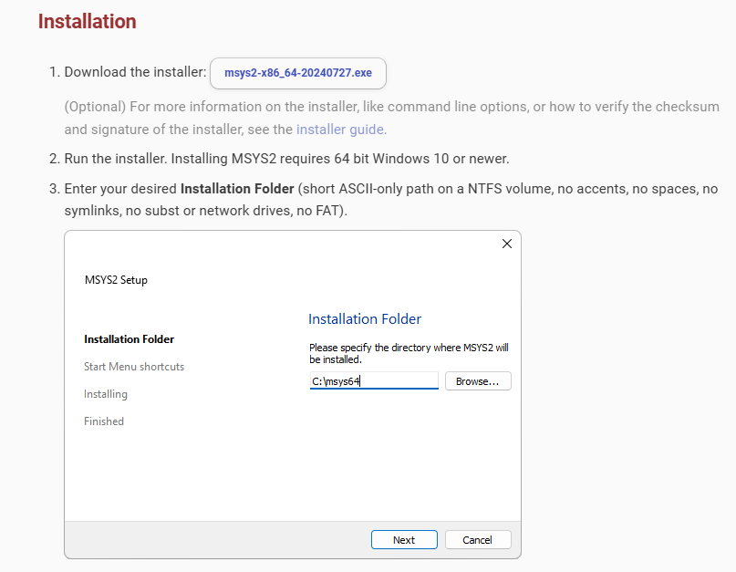Abort setup using the Cancel button
The height and width of the screenshot is (572, 736).
(x=478, y=540)
